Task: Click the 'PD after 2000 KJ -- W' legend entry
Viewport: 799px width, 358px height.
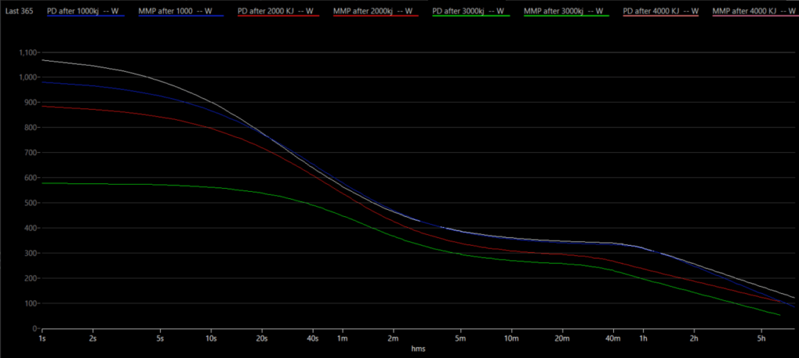Action: click(x=279, y=11)
